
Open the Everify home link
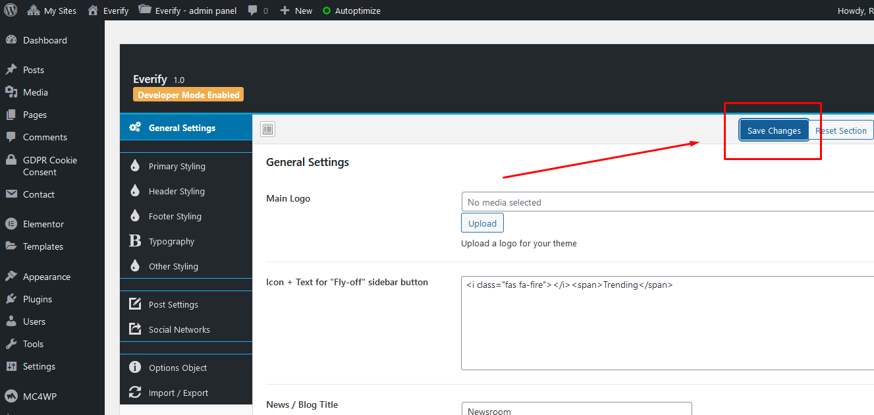[108, 11]
